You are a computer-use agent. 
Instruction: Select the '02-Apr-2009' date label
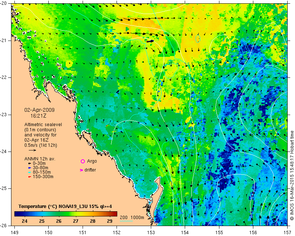click(x=39, y=110)
